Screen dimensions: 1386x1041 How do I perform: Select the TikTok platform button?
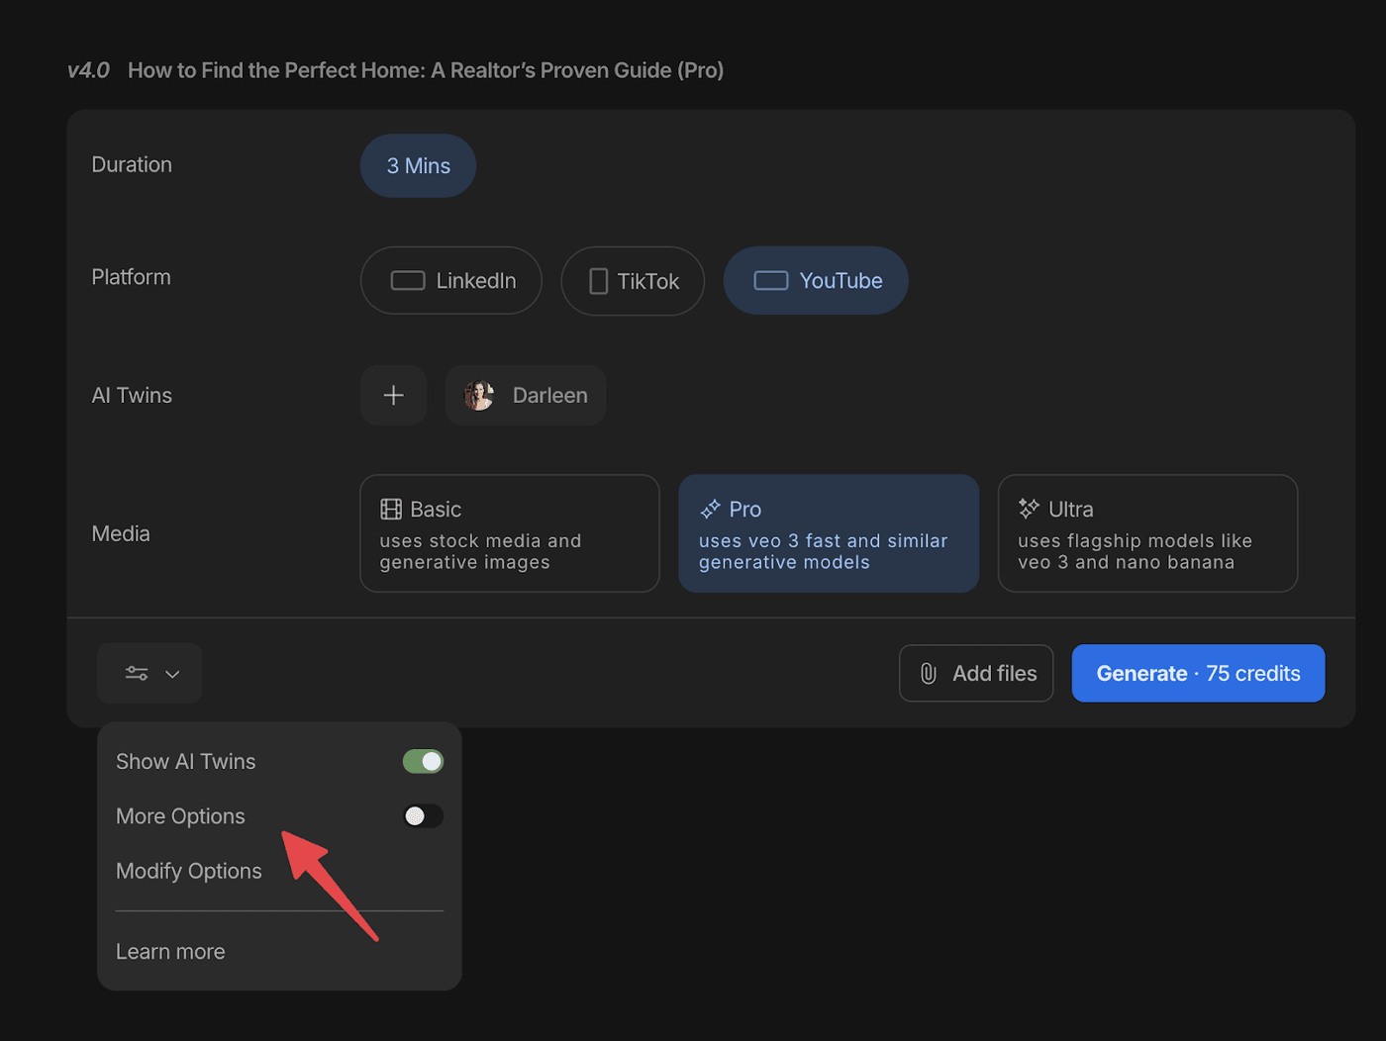click(x=633, y=281)
